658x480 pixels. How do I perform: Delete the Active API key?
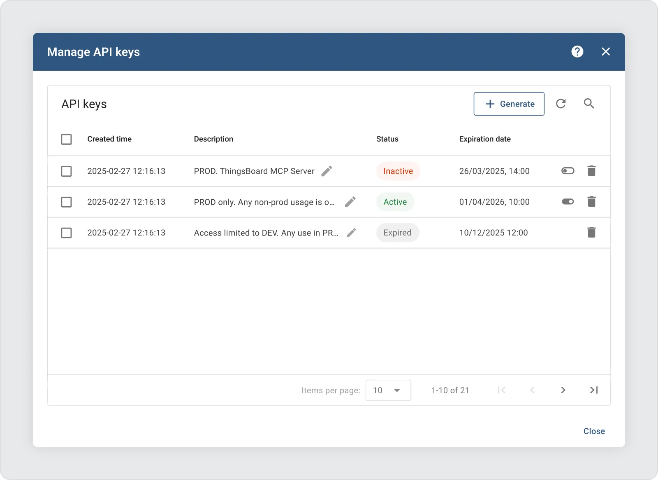pos(591,202)
